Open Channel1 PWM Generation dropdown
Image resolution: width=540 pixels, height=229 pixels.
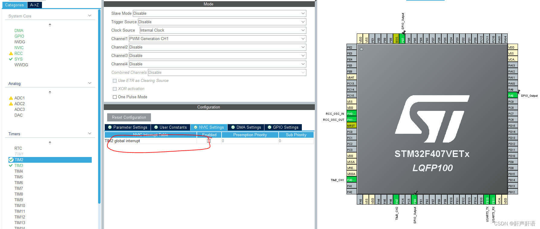217,39
